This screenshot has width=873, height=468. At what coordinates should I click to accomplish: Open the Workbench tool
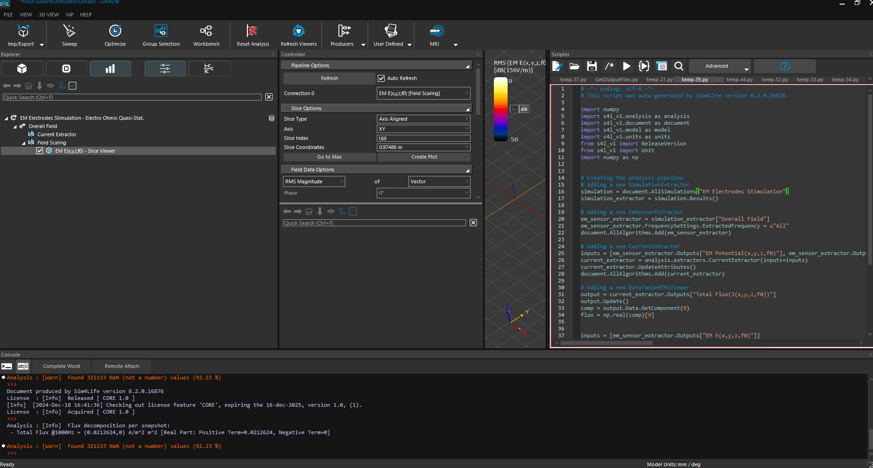206,35
